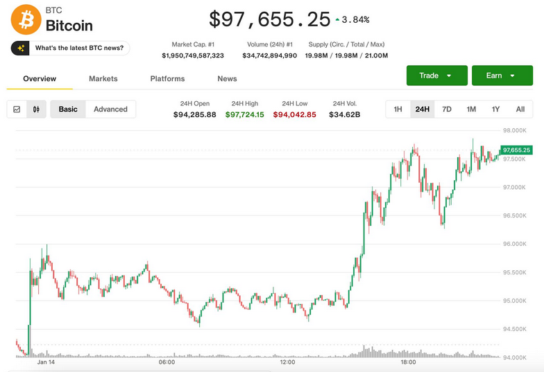Open the Trade dropdown
Screen dimensions: 544x372
[434, 76]
